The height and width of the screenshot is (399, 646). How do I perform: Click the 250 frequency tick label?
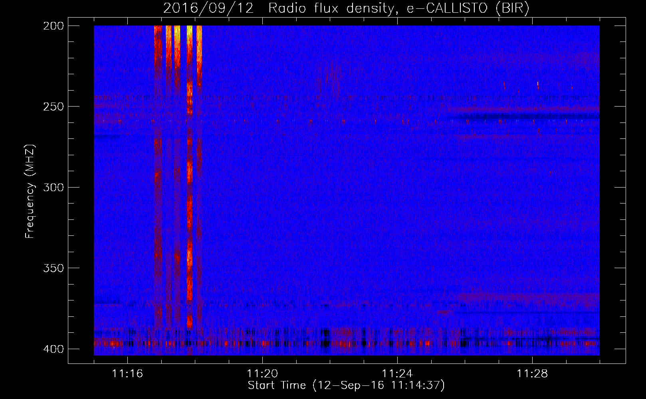point(53,107)
